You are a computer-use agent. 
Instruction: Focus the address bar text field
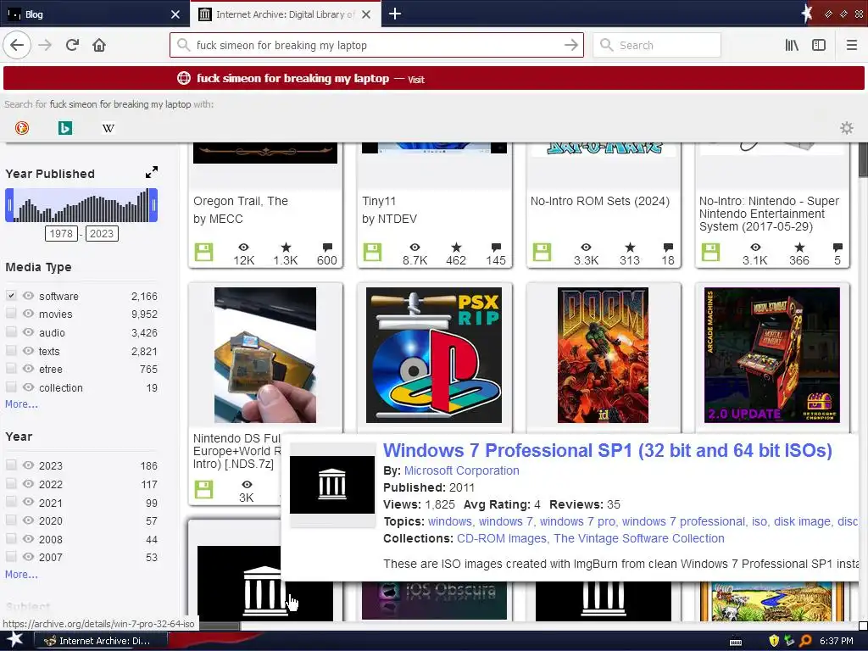point(376,45)
